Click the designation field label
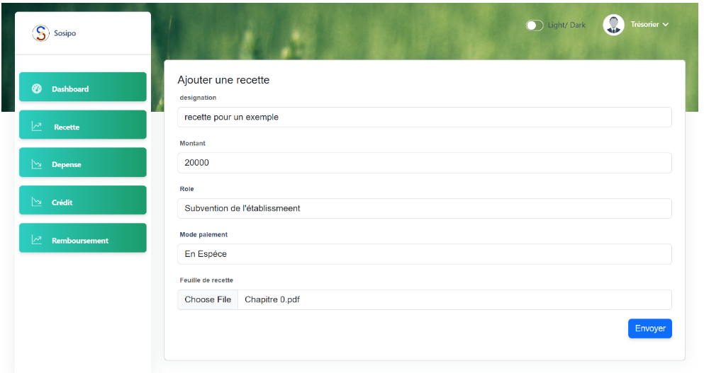This screenshot has height=373, width=704. tap(198, 98)
